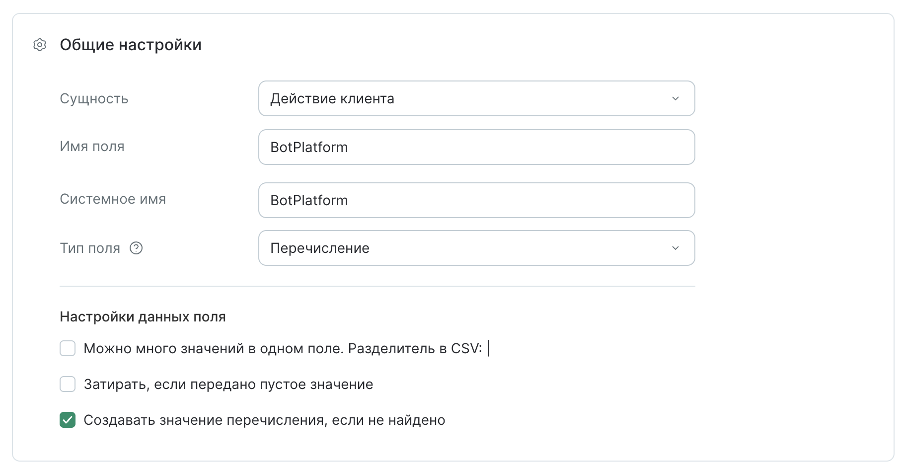Click the "Настройки данных поля" section label
The image size is (903, 472).
pyautogui.click(x=143, y=316)
